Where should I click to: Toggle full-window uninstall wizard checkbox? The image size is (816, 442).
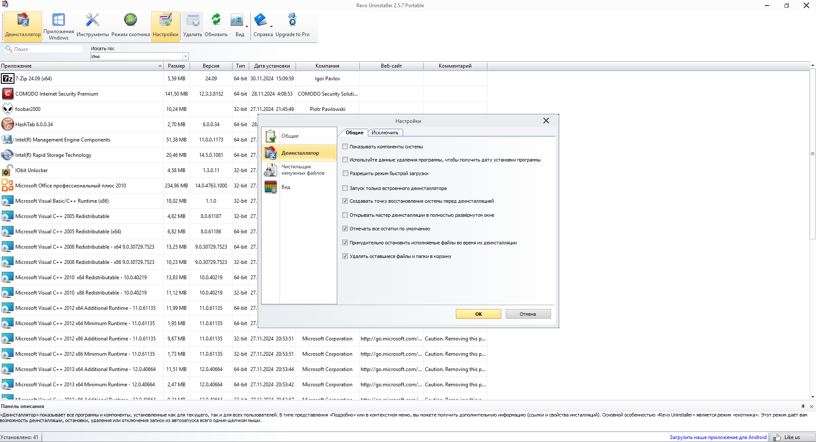[x=345, y=215]
